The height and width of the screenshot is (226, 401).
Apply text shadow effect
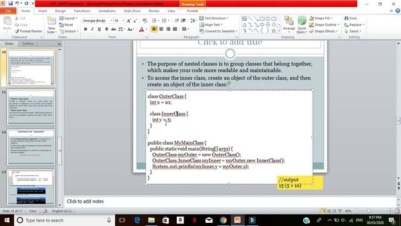click(x=107, y=30)
